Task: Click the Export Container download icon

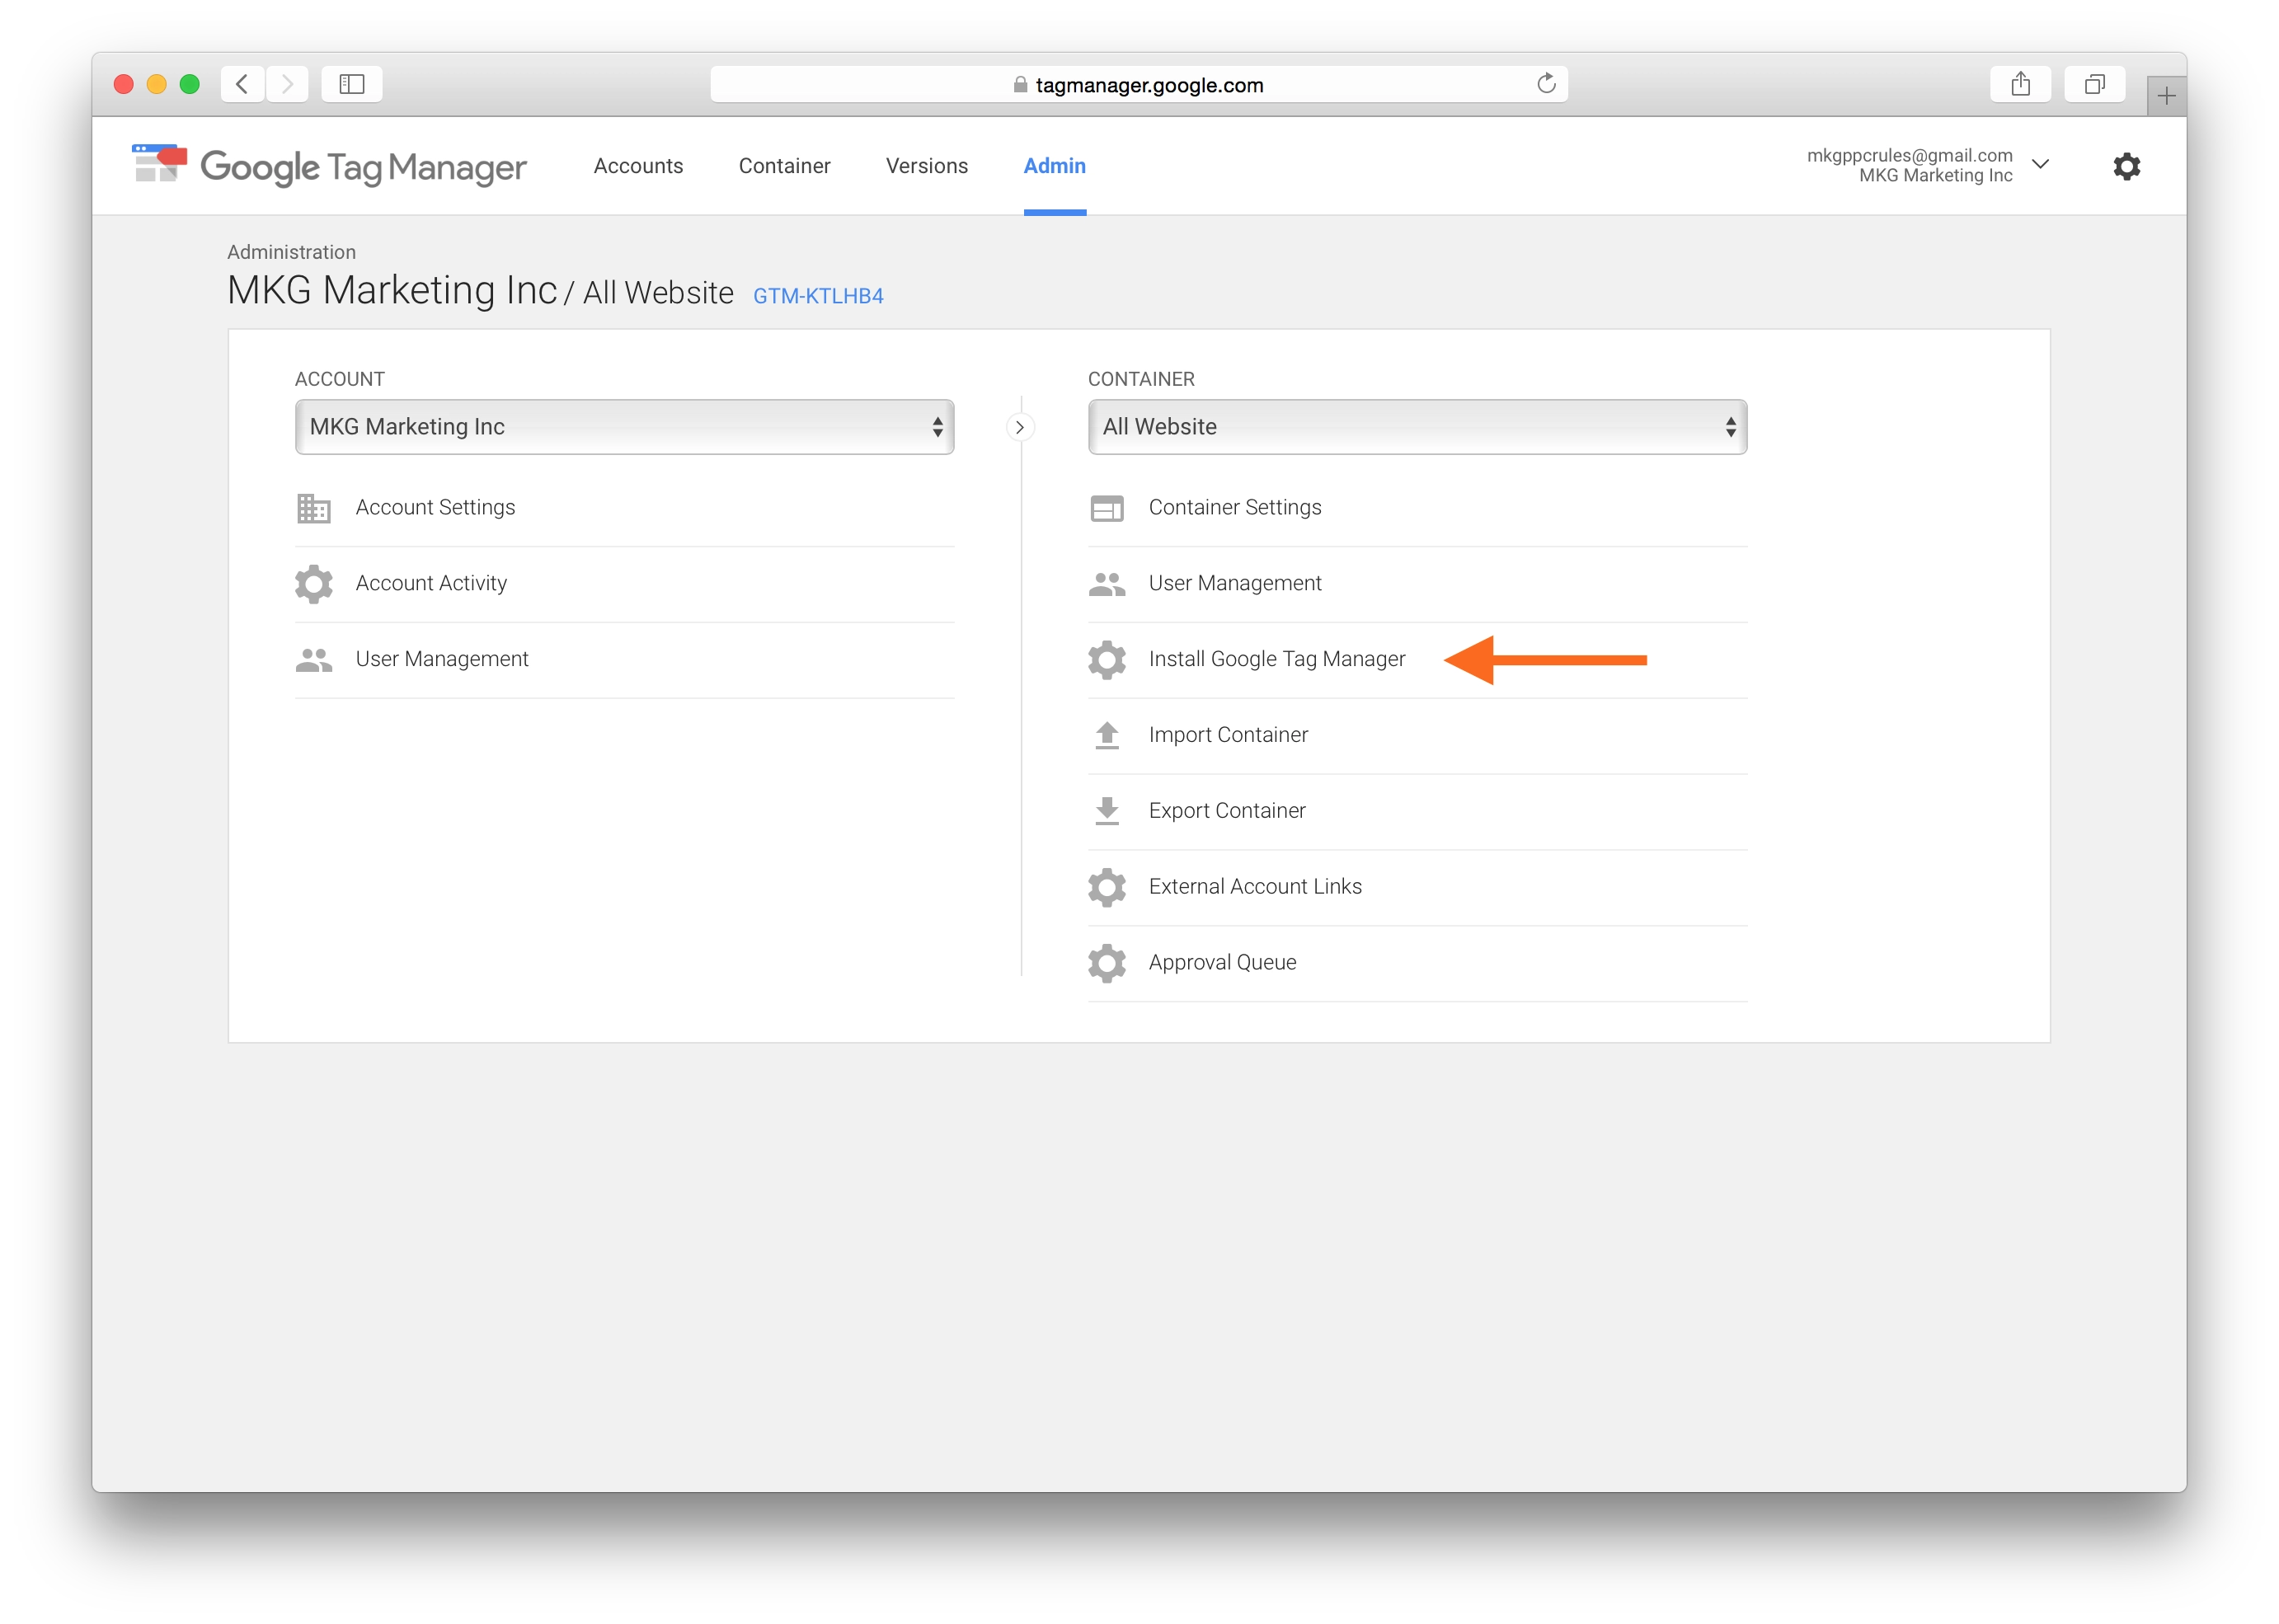Action: coord(1106,811)
